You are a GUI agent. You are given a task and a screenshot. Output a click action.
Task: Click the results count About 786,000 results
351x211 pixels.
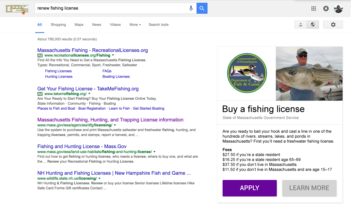67,39
